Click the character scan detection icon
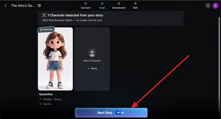The width and height of the screenshot is (221, 119). click(x=44, y=15)
